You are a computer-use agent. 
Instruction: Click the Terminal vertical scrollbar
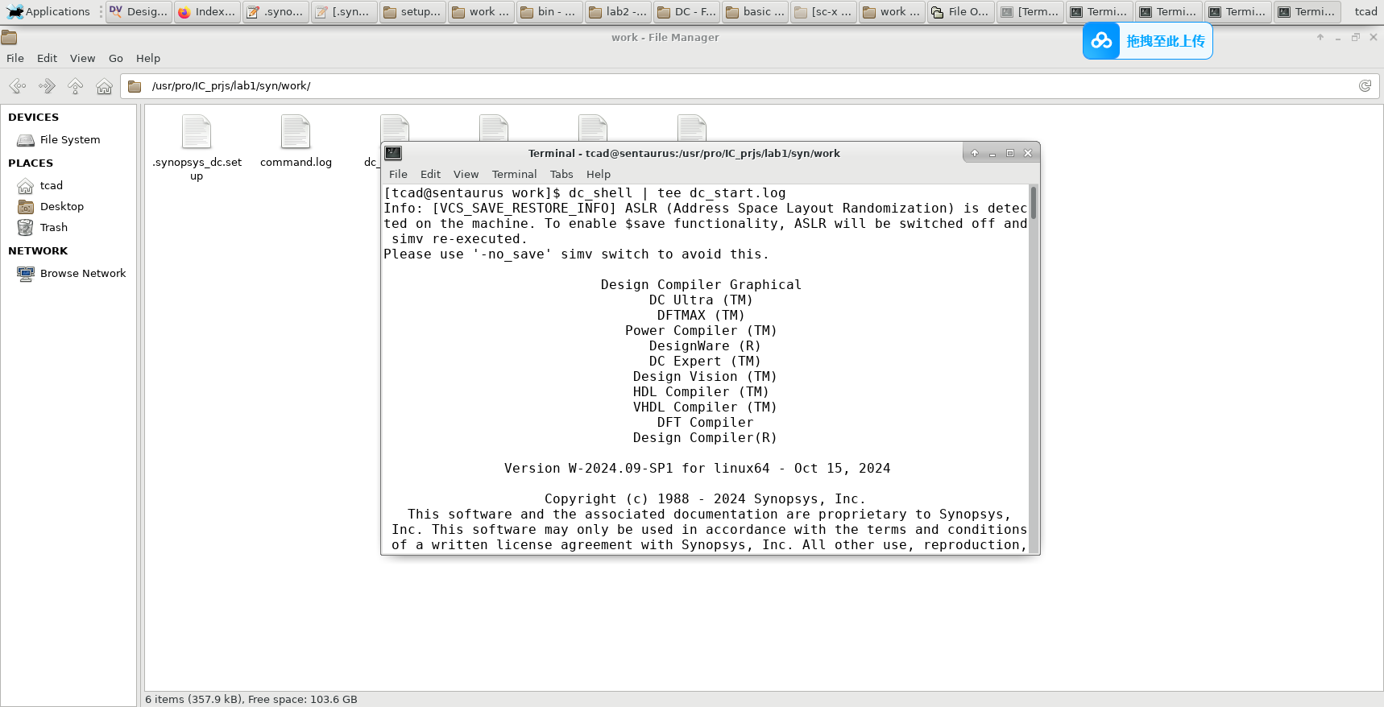click(1034, 369)
